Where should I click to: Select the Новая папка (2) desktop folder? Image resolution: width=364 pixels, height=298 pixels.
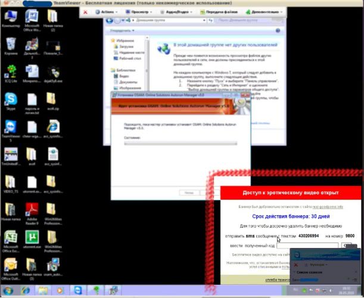(x=52, y=20)
